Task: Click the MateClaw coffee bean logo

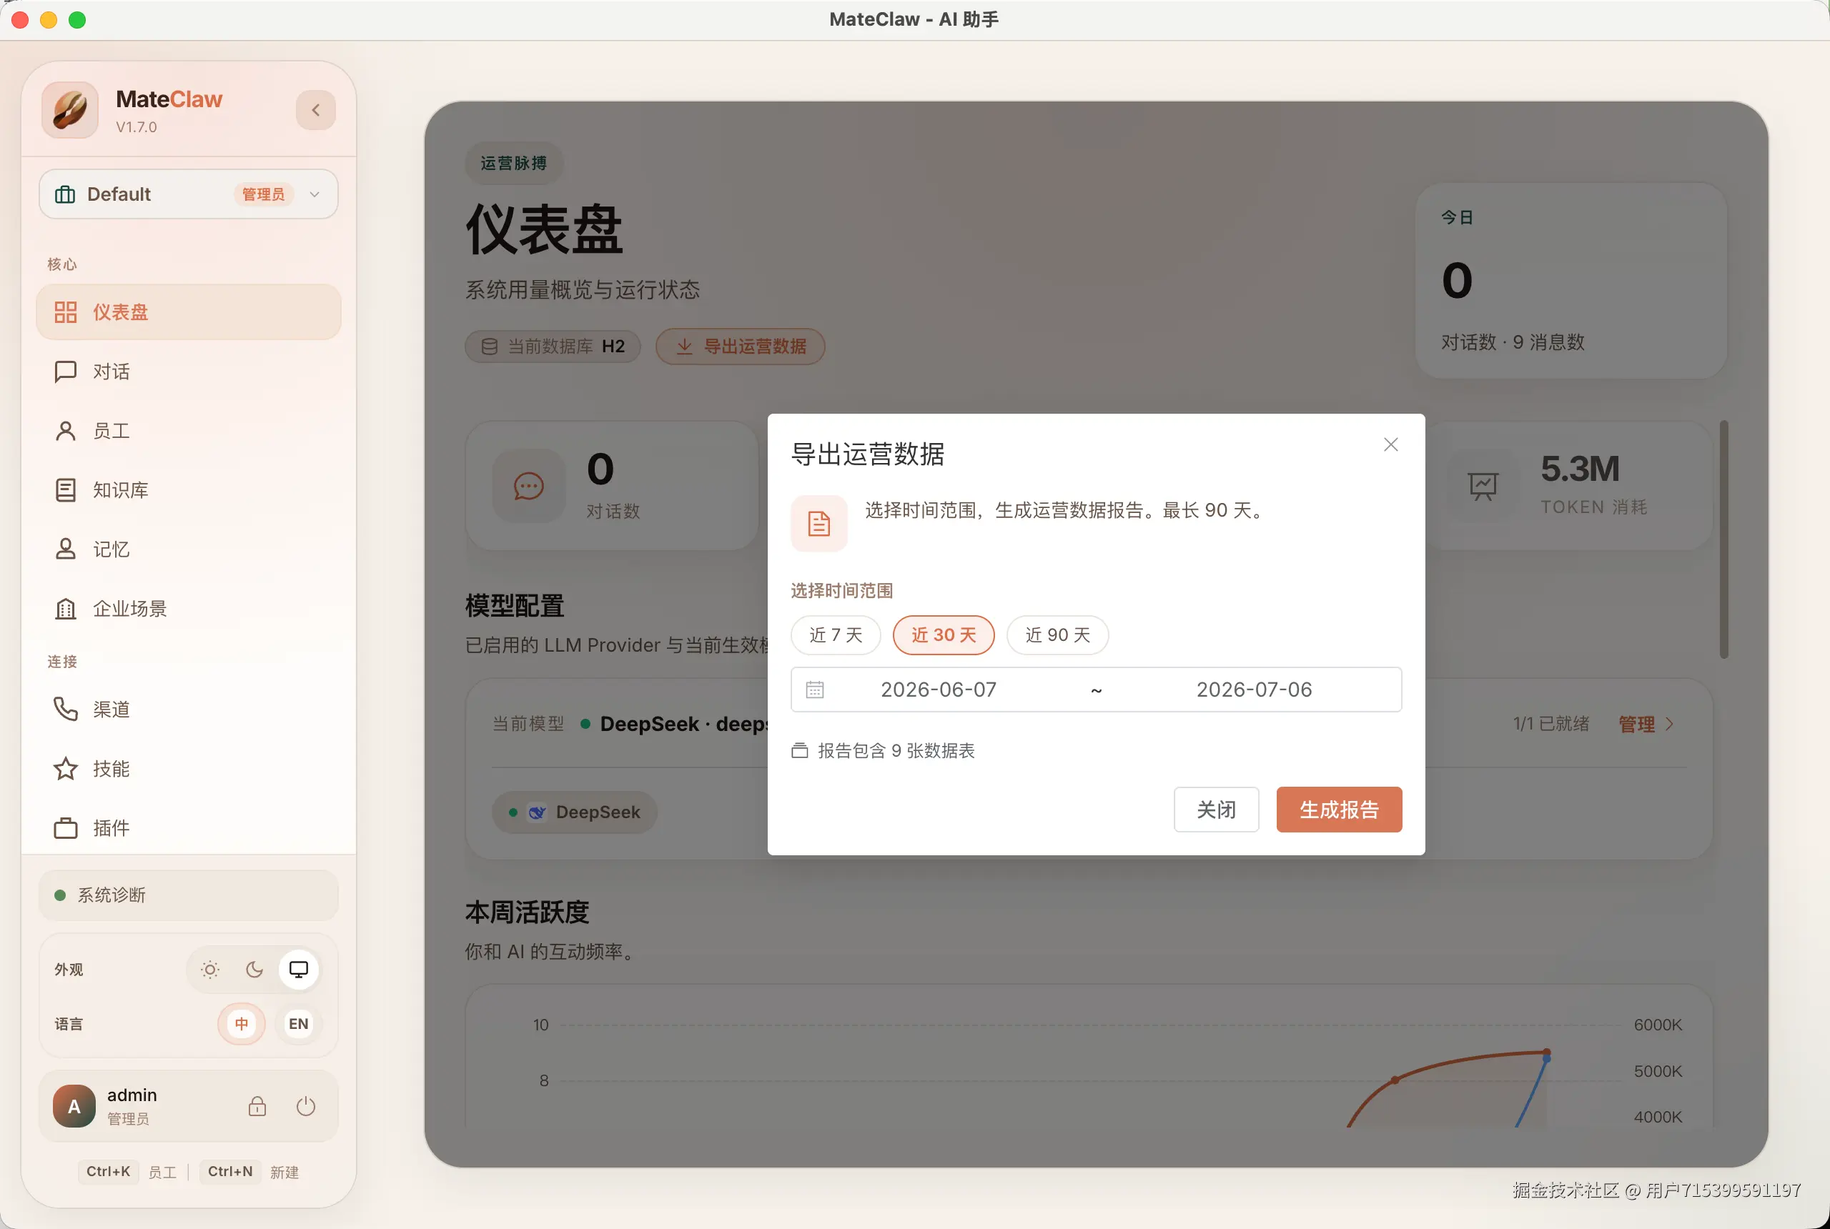Action: tap(70, 110)
